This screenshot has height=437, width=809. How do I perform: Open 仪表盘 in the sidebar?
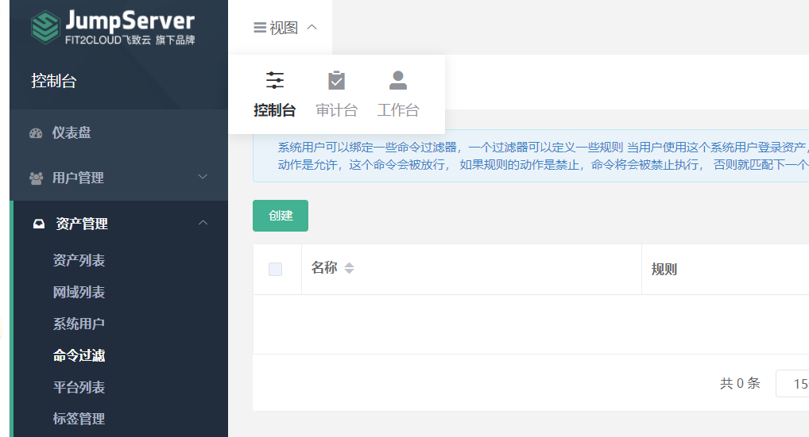(x=72, y=132)
